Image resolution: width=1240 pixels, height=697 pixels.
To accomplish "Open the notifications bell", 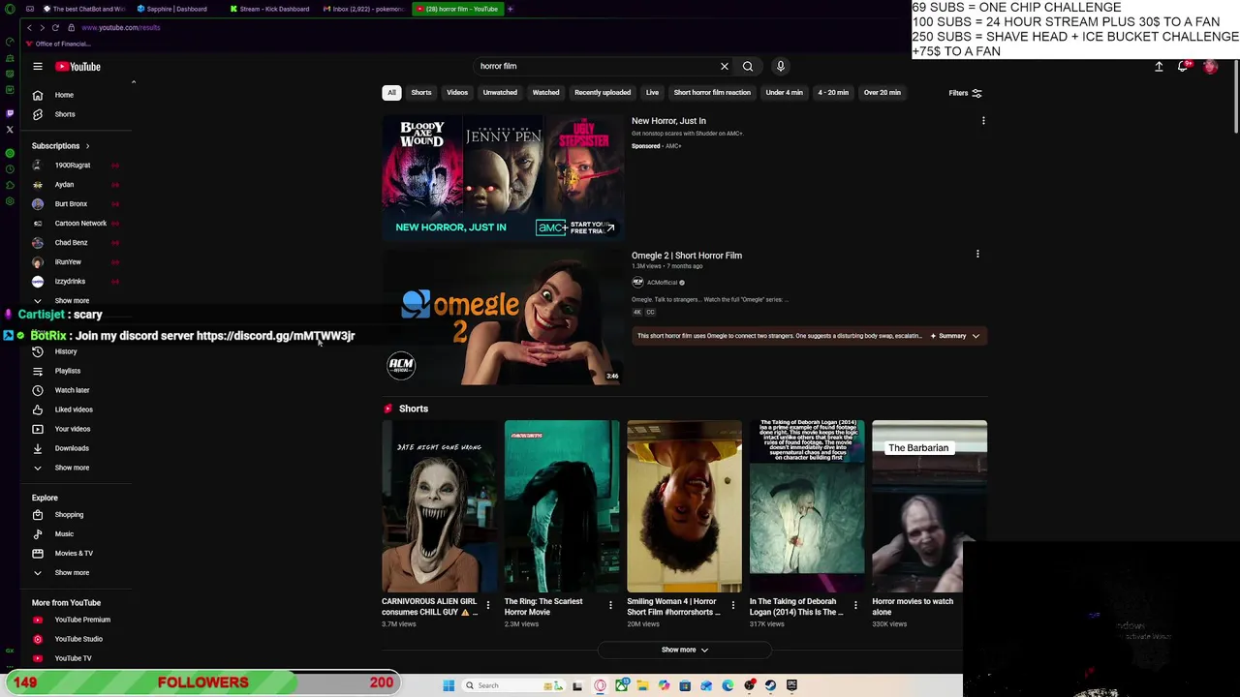I will coord(1183,67).
